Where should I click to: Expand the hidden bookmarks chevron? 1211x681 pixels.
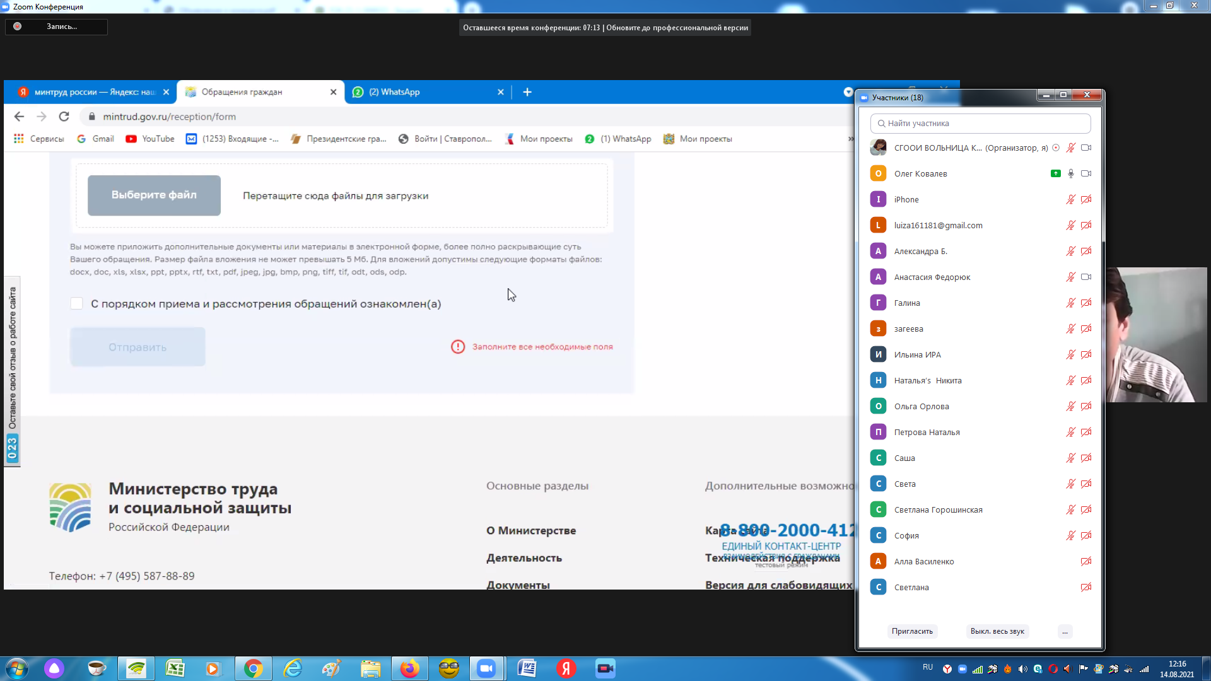pos(850,139)
